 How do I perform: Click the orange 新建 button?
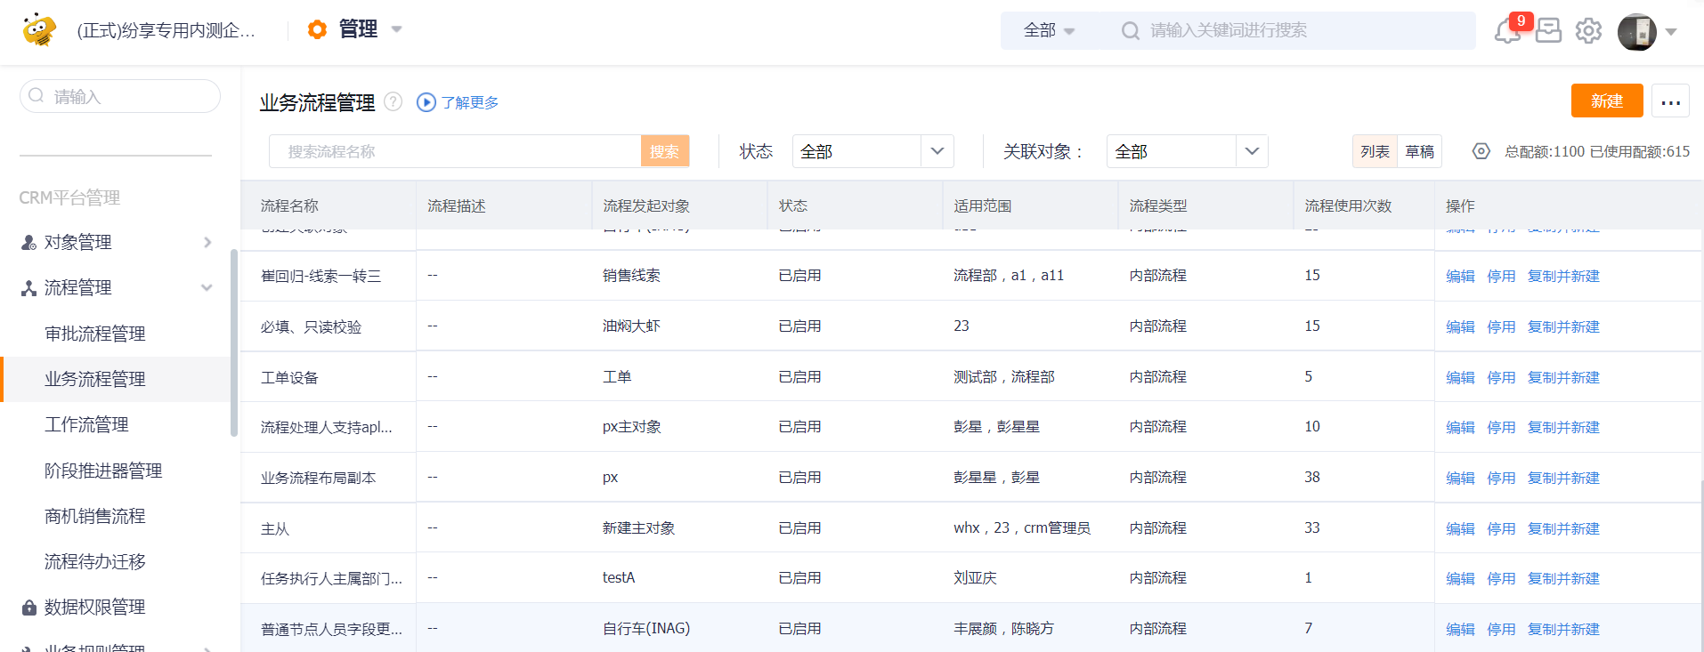1607,101
